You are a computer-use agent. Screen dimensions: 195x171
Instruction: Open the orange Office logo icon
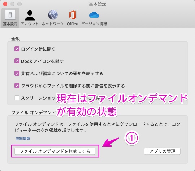pyautogui.click(x=73, y=15)
